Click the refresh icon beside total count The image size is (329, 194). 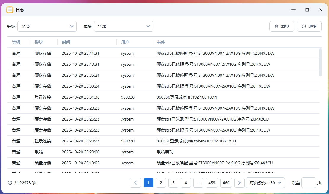click(10, 183)
